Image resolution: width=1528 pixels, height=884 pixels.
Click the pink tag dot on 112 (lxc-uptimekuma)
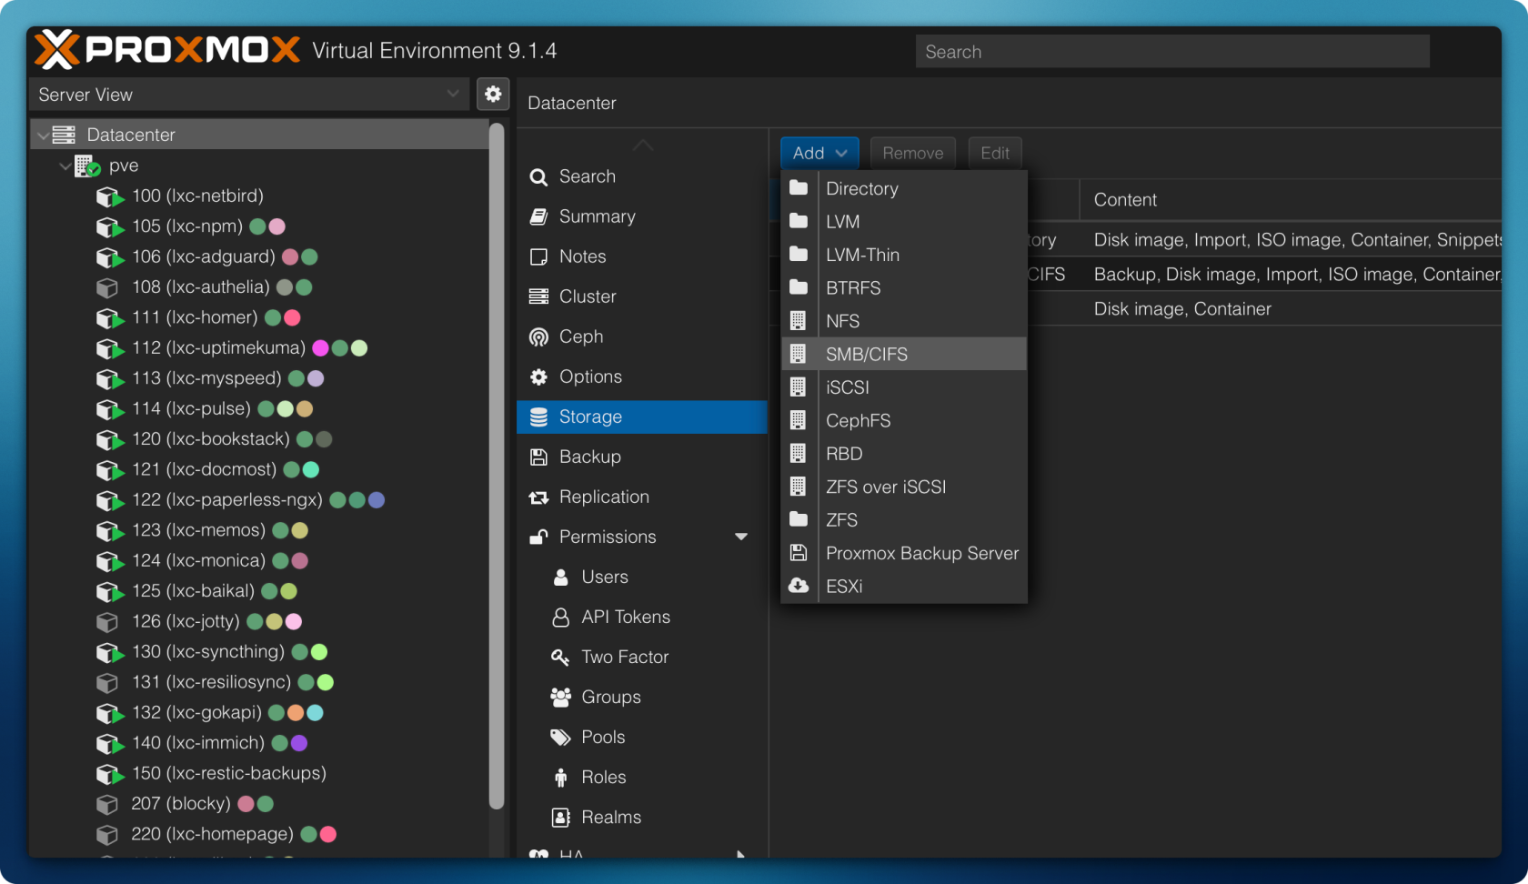pos(320,348)
